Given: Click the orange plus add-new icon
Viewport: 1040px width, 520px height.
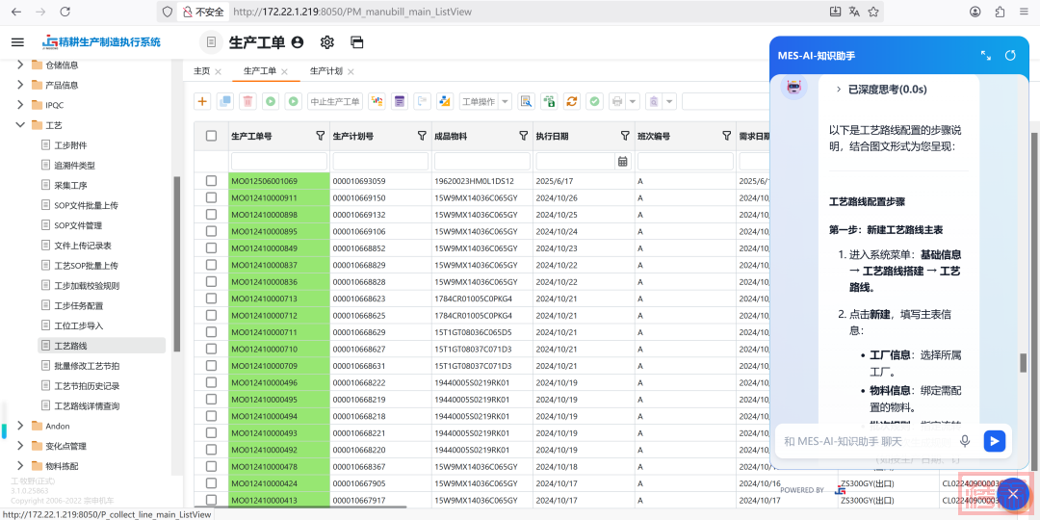Looking at the screenshot, I should (202, 101).
